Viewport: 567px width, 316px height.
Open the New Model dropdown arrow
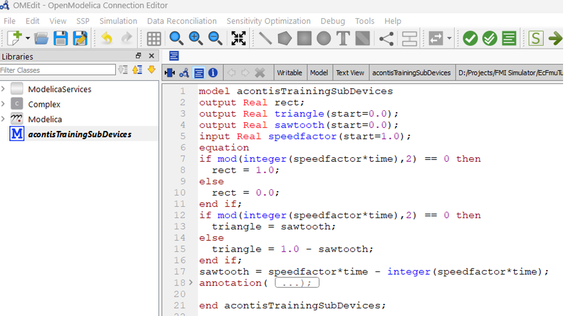tap(27, 38)
